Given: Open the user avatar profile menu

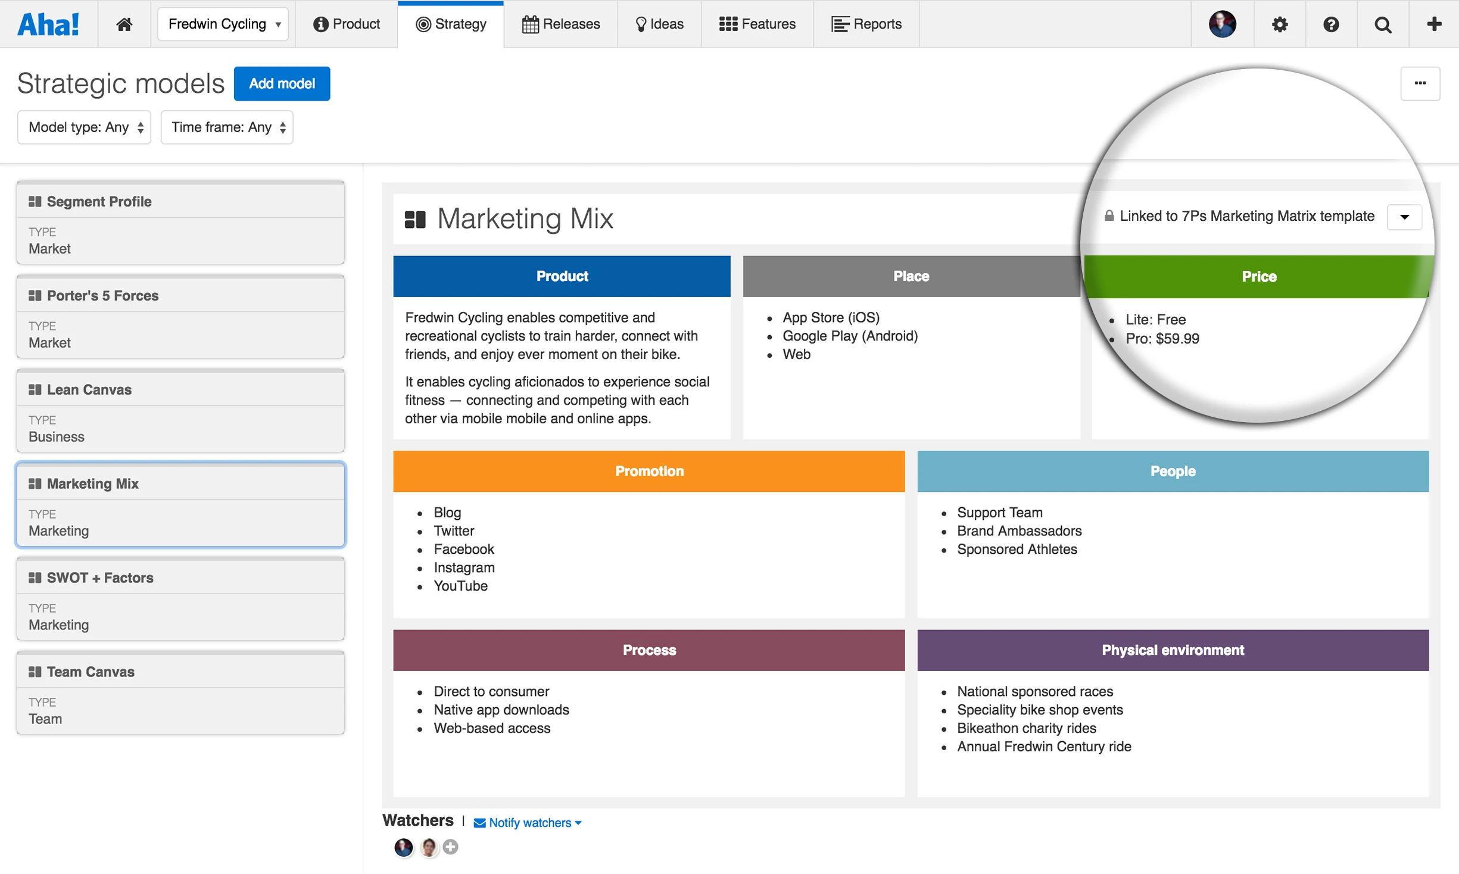Looking at the screenshot, I should pos(1222,24).
